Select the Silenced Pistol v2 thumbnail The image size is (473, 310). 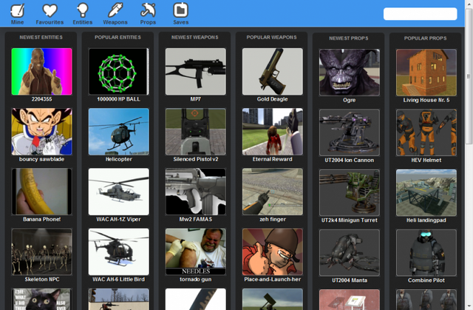(195, 132)
